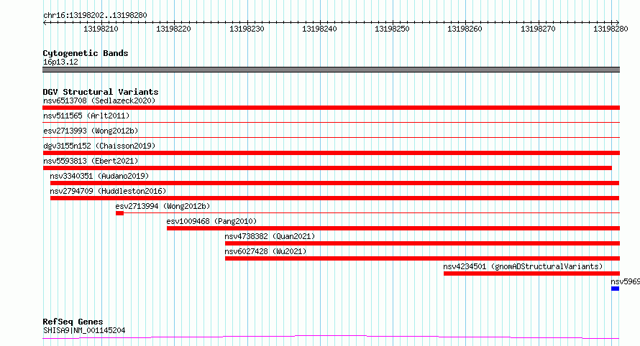
Task: Open the esv2713993 (Wong2012b) variant label
Action: pos(91,131)
